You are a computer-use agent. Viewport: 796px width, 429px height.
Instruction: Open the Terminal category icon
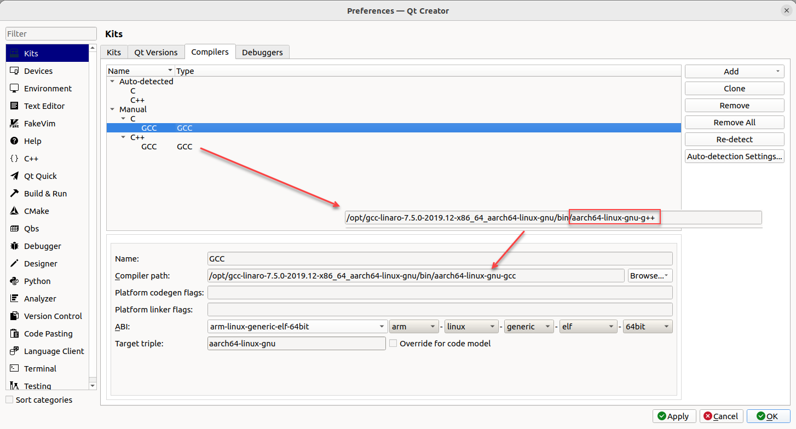(14, 369)
